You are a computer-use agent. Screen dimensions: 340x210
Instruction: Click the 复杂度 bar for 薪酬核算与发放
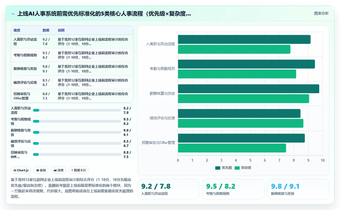243,99
